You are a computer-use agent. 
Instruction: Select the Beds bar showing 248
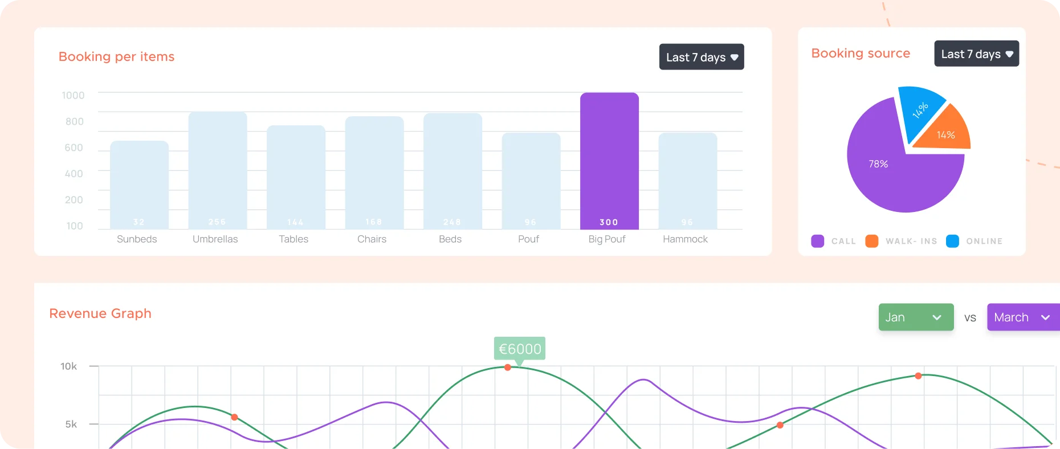coord(452,171)
